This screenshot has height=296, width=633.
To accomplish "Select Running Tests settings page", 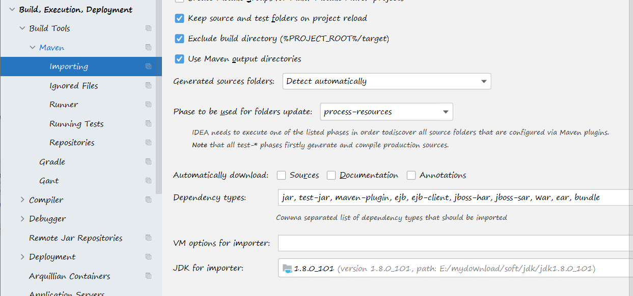I will pos(76,124).
